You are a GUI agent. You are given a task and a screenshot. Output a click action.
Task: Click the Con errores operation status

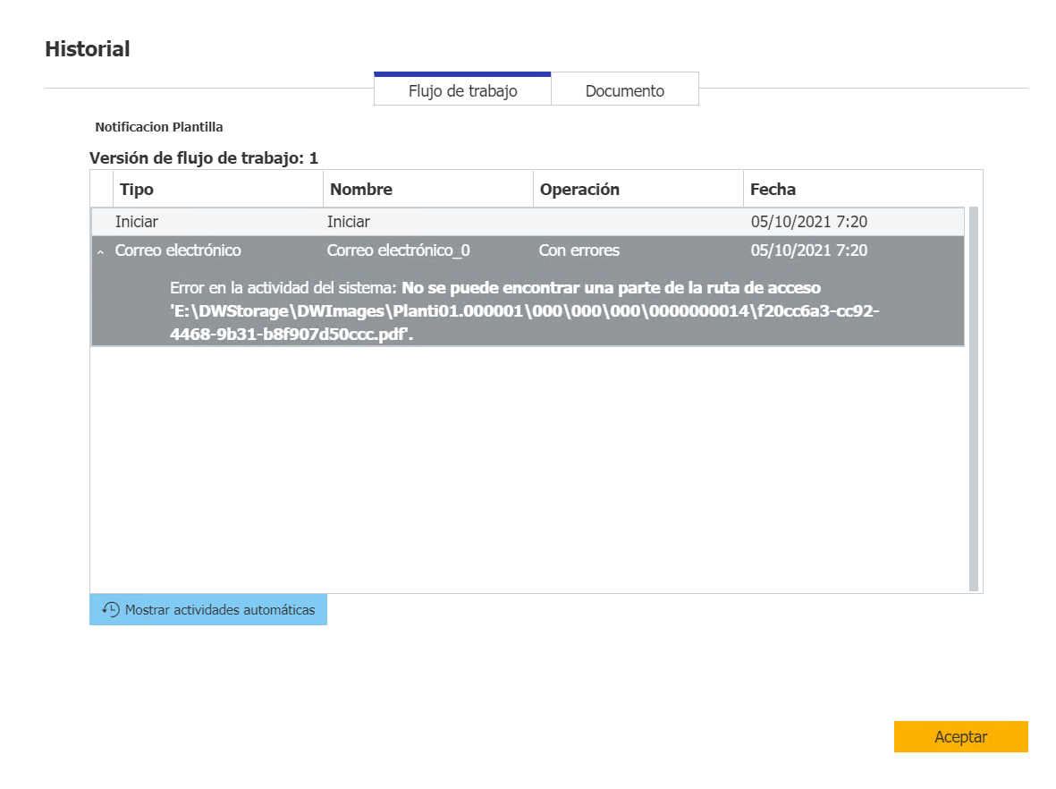point(579,250)
